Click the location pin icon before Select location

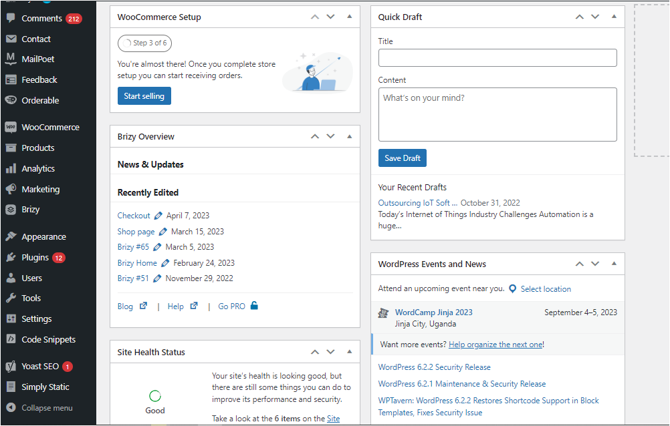tap(513, 289)
